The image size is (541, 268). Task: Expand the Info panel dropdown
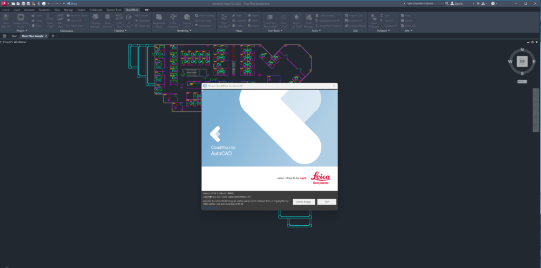tap(409, 31)
